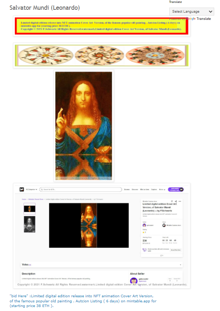Click the Search for NFTs input field

point(81,189)
